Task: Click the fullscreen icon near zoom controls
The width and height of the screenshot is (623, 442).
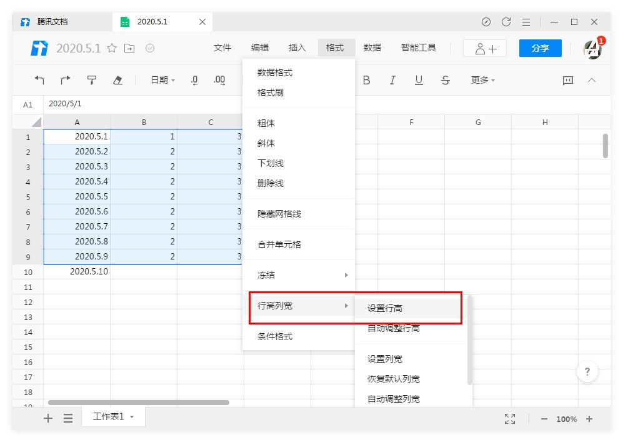Action: [x=509, y=419]
